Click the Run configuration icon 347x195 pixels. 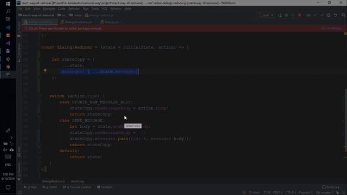280,15
